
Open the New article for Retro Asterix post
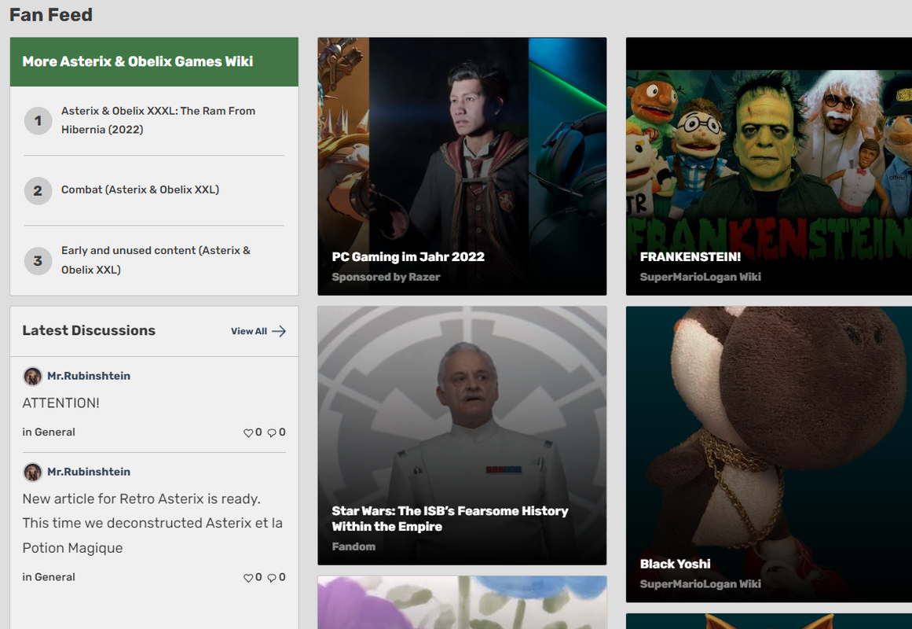(x=152, y=523)
